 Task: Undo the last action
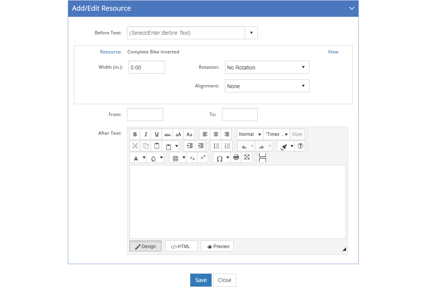coord(244,147)
